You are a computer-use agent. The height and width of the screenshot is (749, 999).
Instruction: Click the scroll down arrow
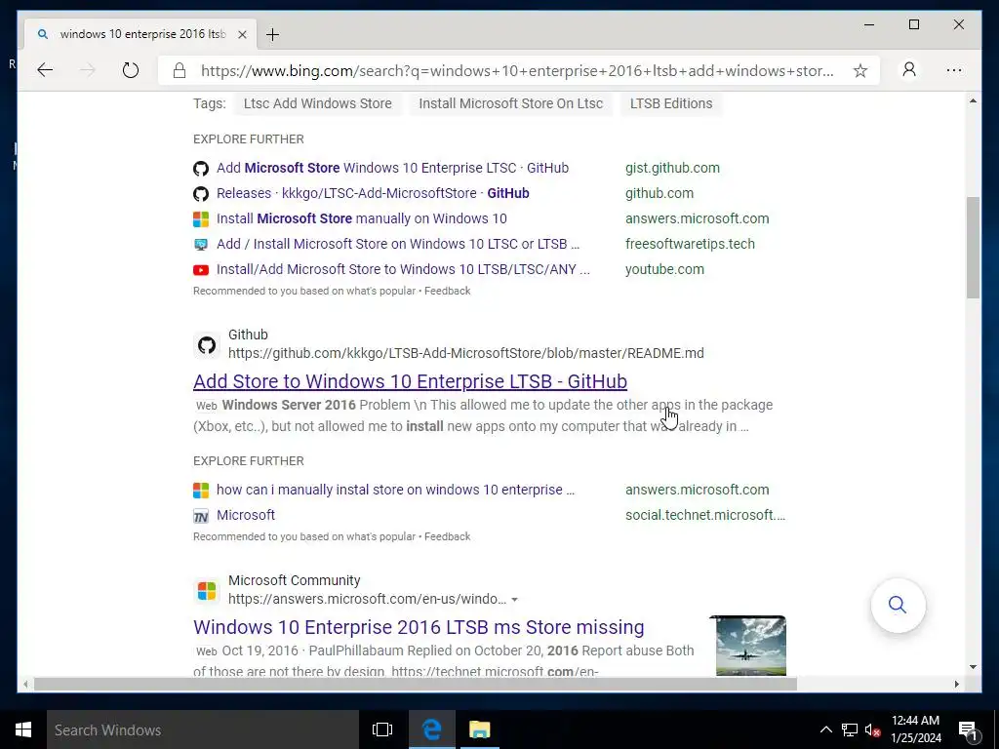click(x=973, y=667)
